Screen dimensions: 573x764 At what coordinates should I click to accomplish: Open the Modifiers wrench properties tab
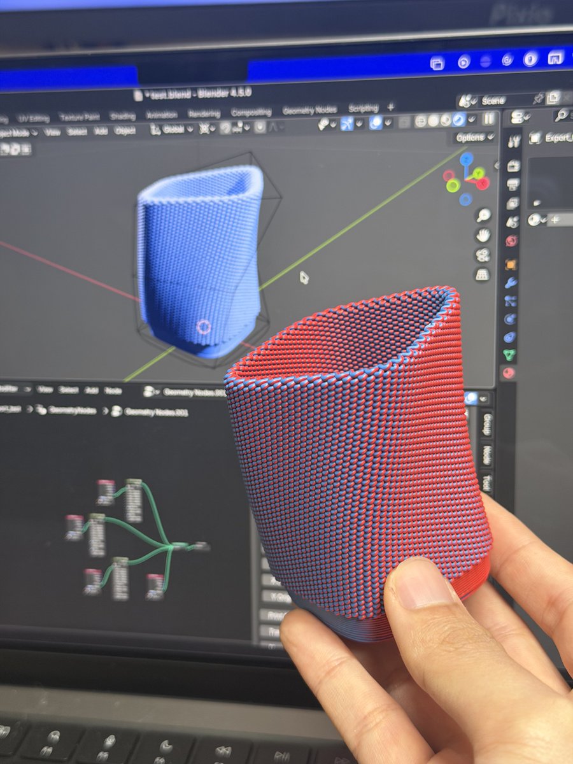511,282
